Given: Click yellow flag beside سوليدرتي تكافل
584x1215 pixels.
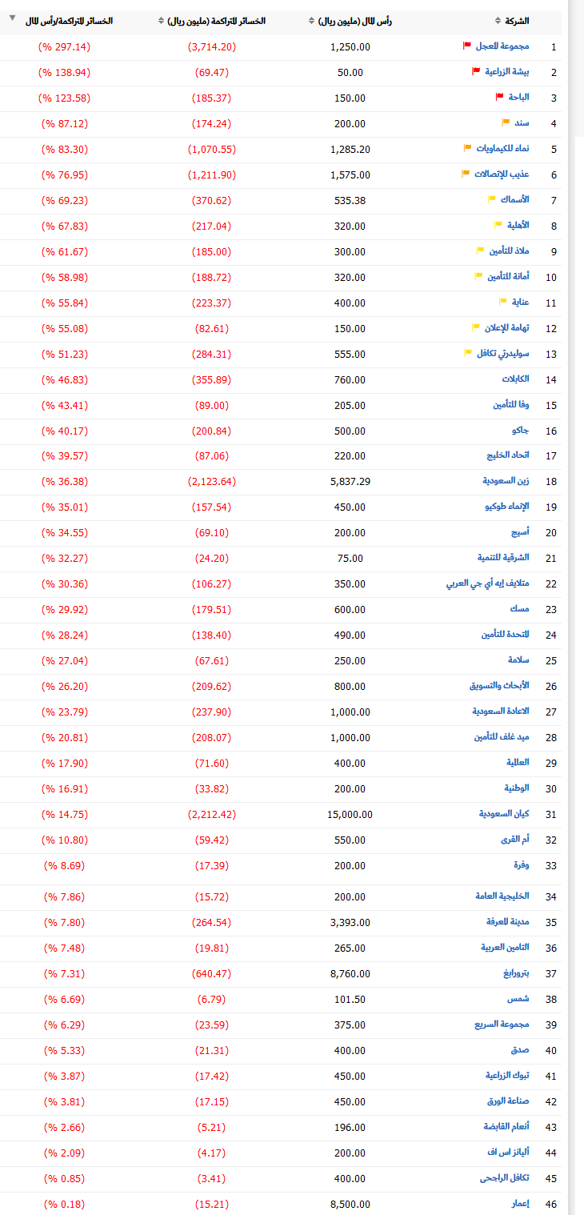Looking at the screenshot, I should (468, 353).
